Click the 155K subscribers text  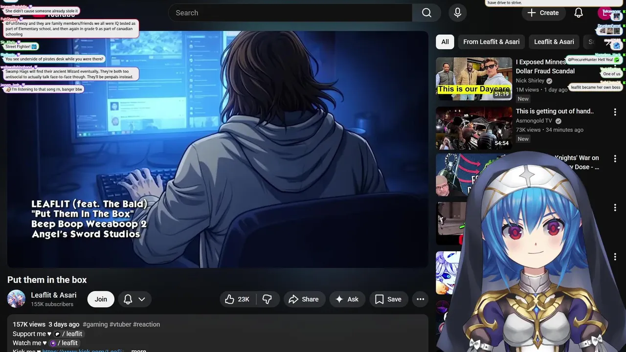(x=52, y=304)
